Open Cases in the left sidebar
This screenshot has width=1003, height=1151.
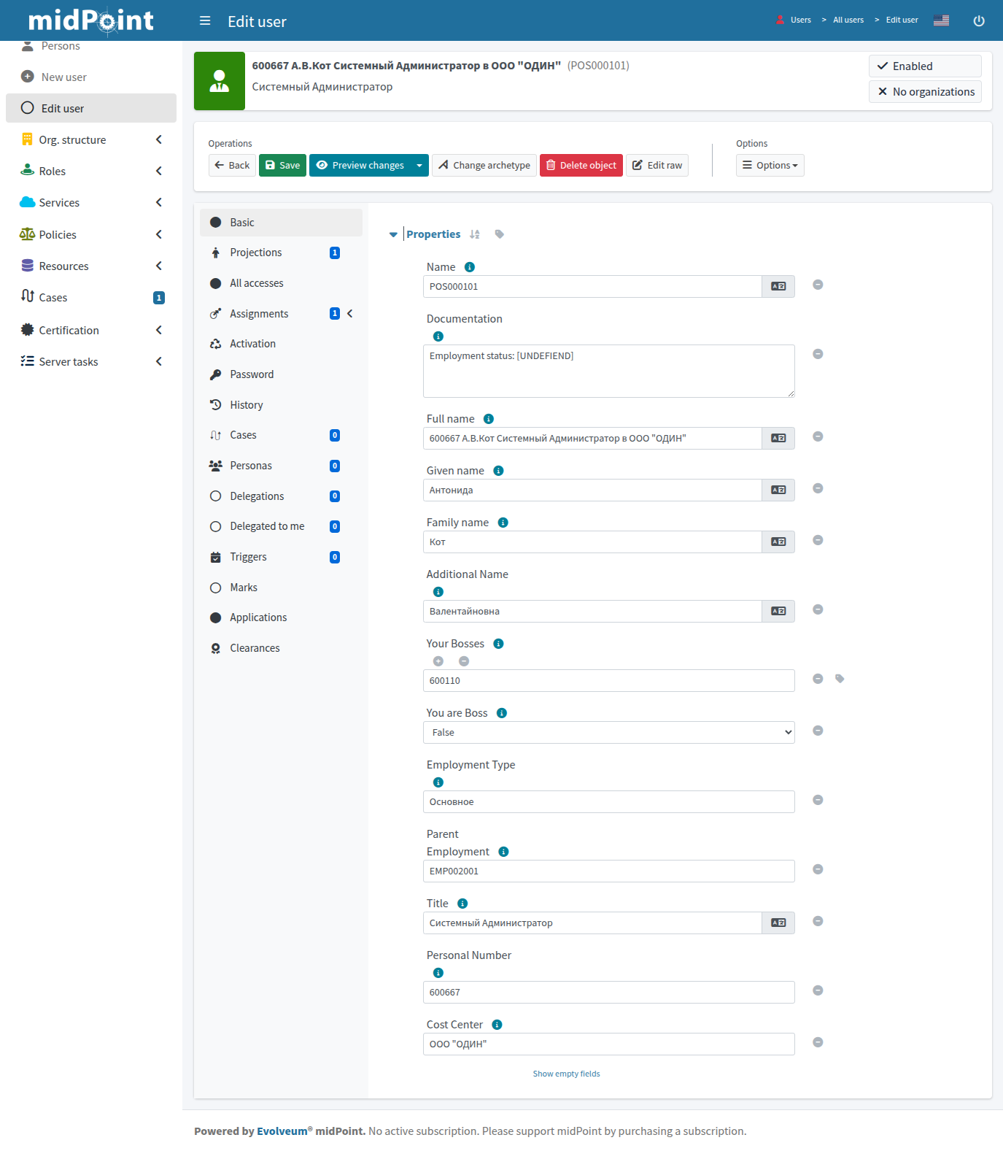pyautogui.click(x=91, y=298)
